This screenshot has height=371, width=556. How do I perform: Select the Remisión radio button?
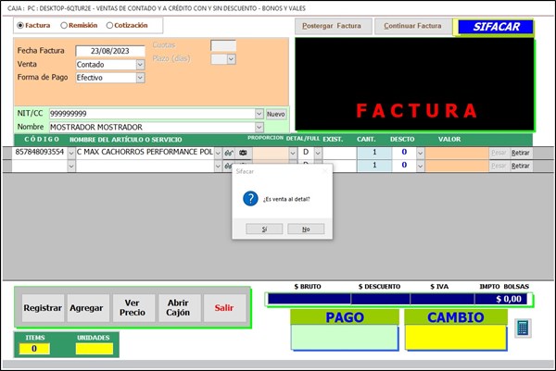[x=64, y=25]
